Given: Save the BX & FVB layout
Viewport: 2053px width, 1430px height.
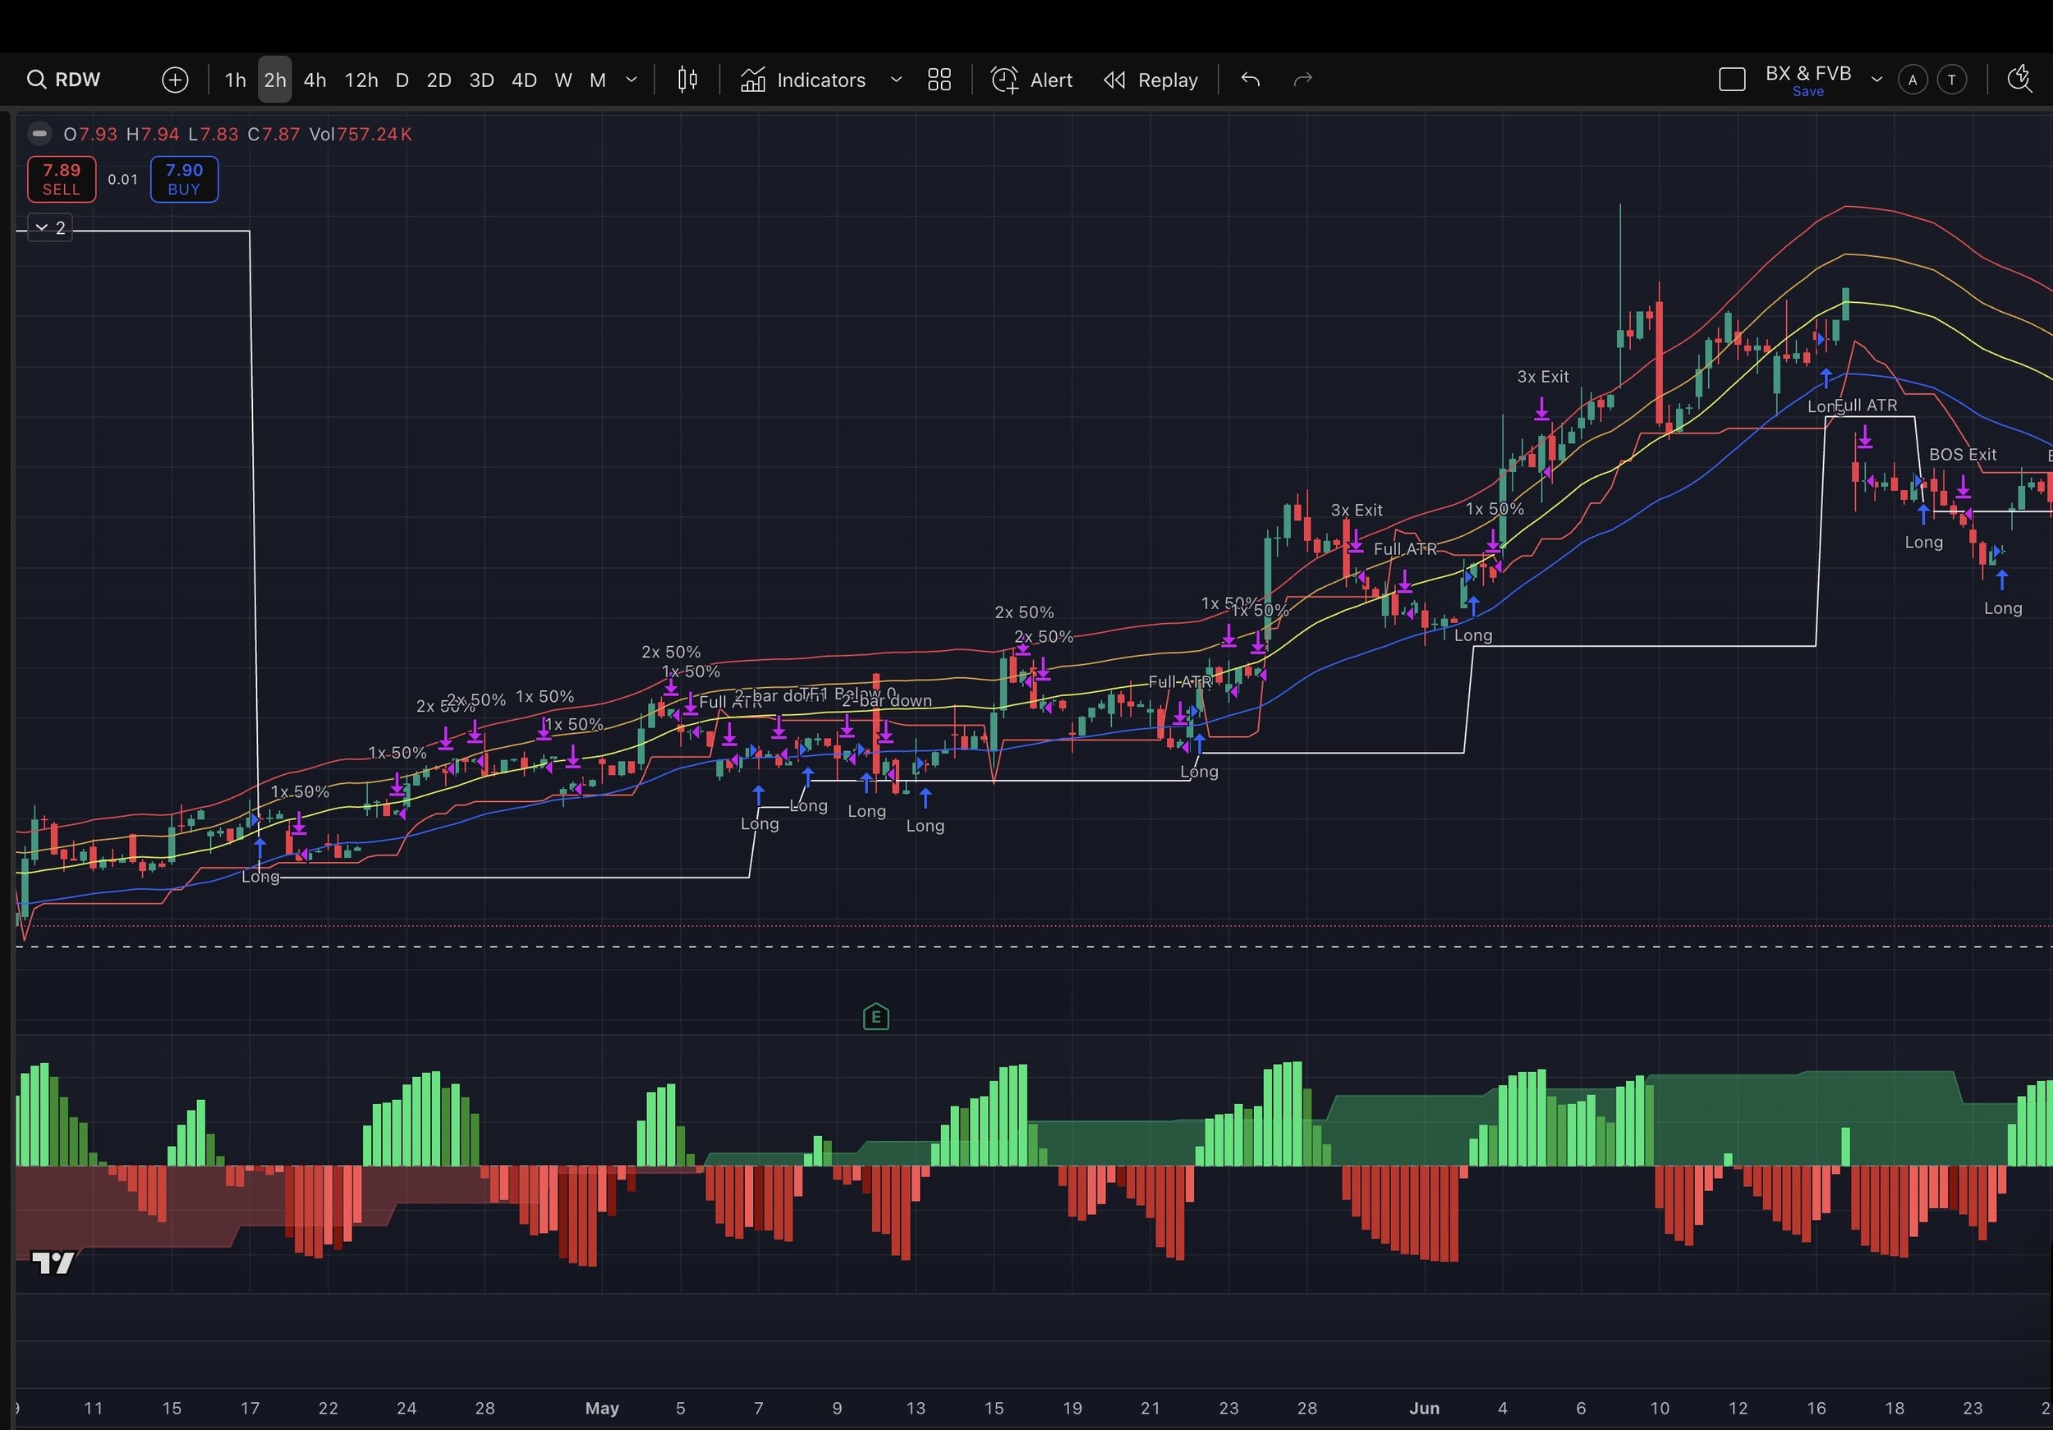Looking at the screenshot, I should 1807,91.
